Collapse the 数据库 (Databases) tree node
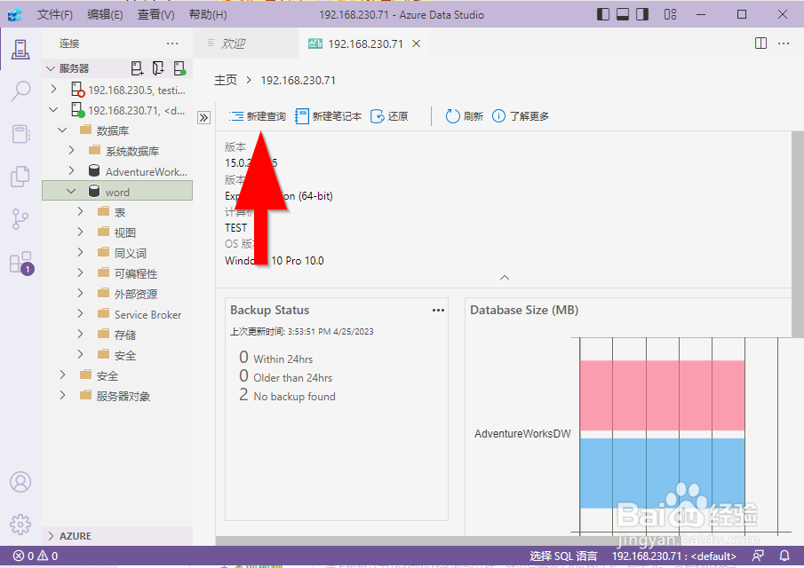Image resolution: width=804 pixels, height=568 pixels. coord(62,129)
